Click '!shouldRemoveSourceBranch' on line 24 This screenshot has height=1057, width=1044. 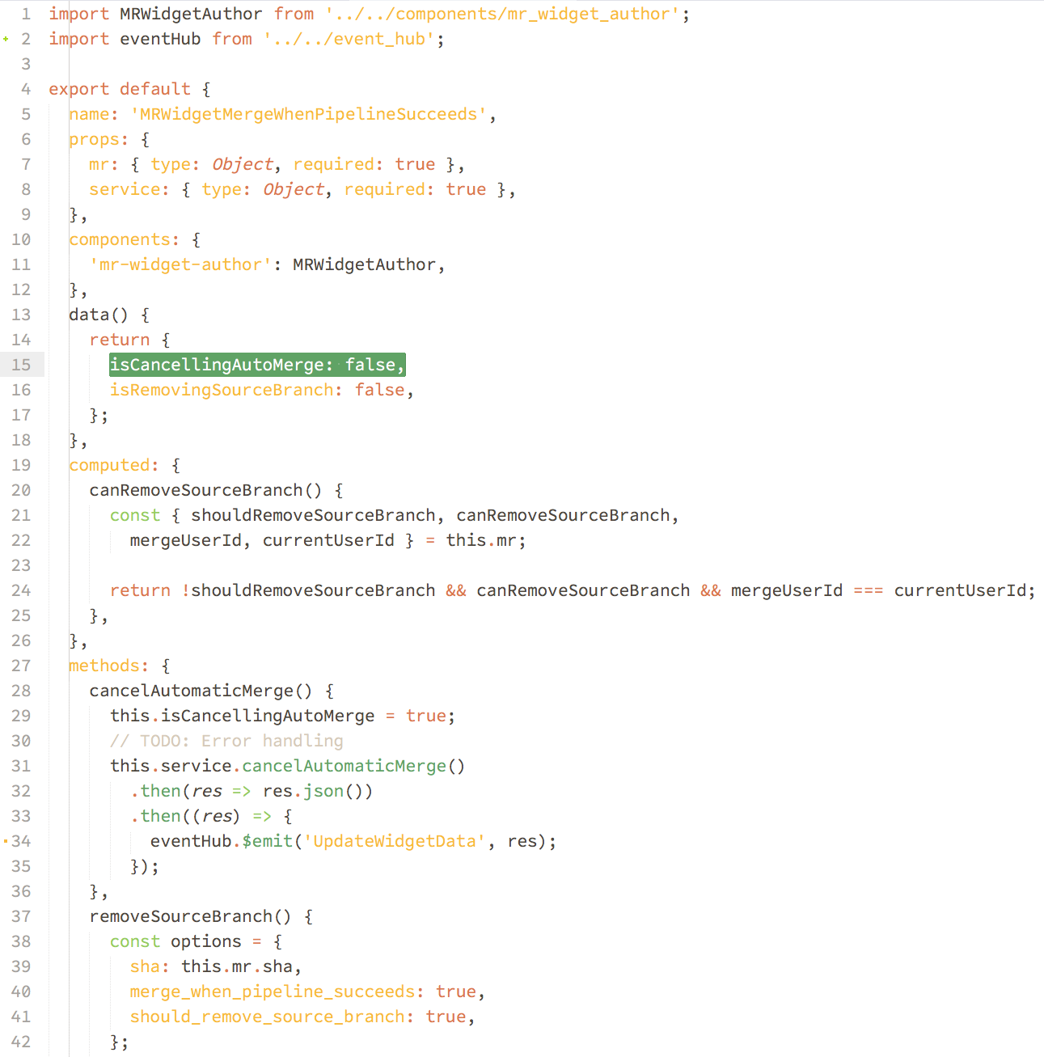pyautogui.click(x=308, y=590)
